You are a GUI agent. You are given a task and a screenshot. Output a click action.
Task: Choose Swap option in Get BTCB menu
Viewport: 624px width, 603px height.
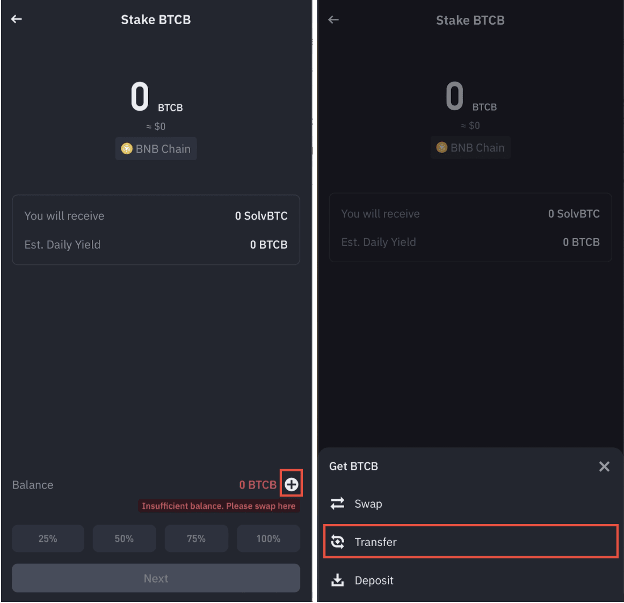point(470,503)
